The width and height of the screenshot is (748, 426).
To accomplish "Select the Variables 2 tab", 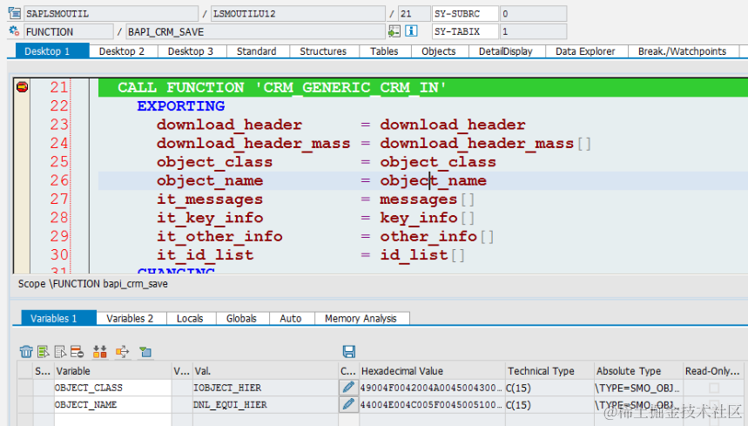I will pos(130,318).
